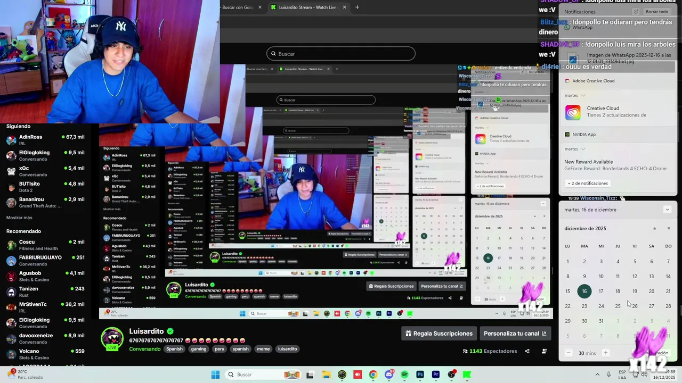
Task: Open FABRIURUGUAYO recommended channel
Action: pos(45,260)
